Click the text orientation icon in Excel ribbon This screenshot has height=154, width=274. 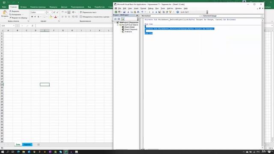click(73, 12)
